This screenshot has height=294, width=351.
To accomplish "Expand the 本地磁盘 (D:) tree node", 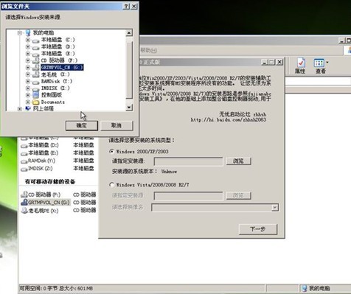I will point(28,46).
